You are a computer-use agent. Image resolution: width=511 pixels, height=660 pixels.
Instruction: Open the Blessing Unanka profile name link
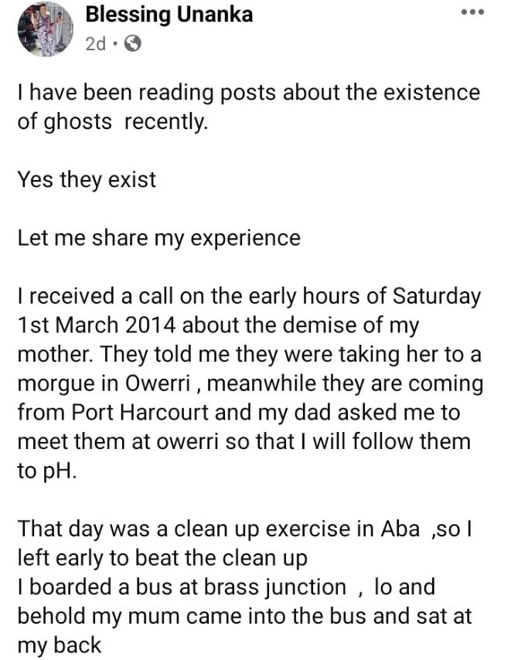coord(169,14)
